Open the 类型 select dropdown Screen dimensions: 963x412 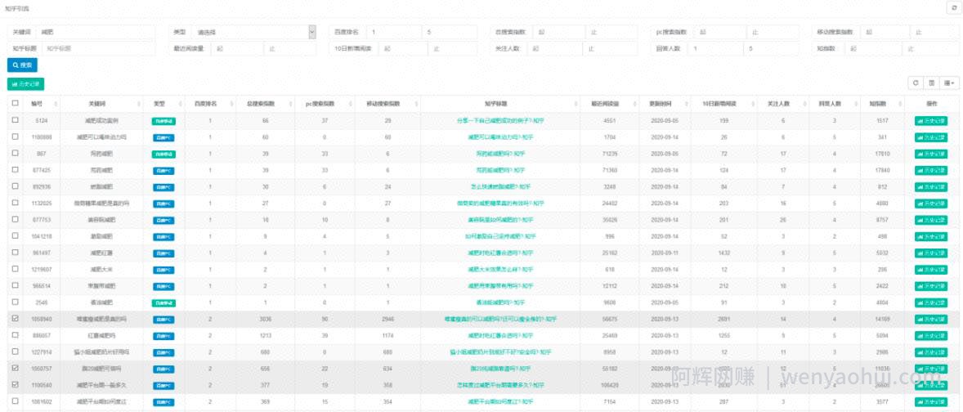(x=253, y=32)
